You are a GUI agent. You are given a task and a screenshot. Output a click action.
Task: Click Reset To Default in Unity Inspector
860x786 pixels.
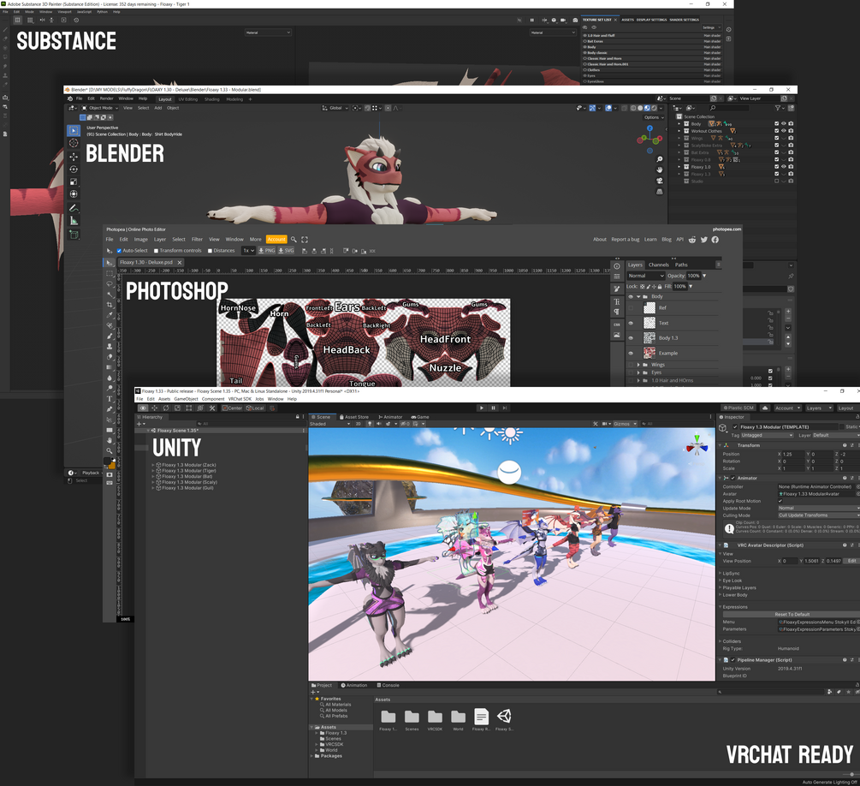[x=792, y=614]
